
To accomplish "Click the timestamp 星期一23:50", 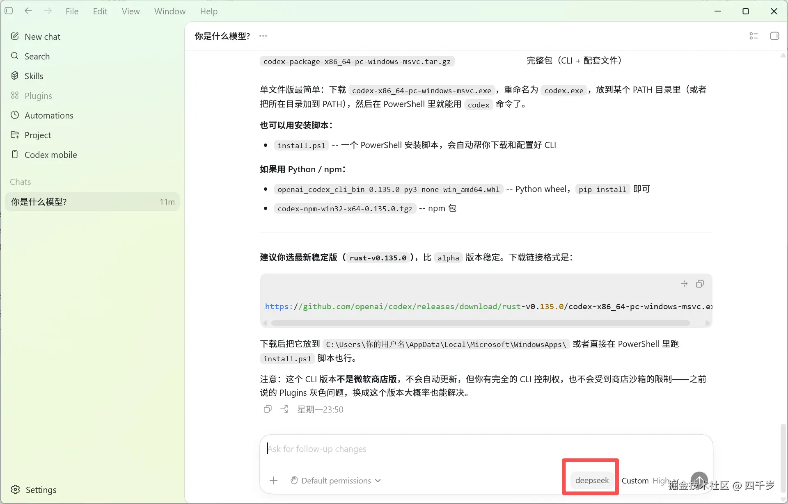I will click(x=320, y=409).
